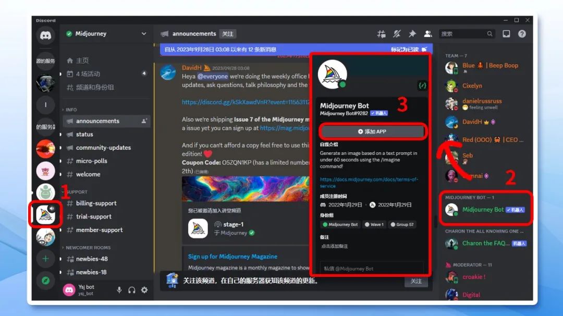Select the newbies-48 channel
This screenshot has height=316, width=563.
[107, 259]
